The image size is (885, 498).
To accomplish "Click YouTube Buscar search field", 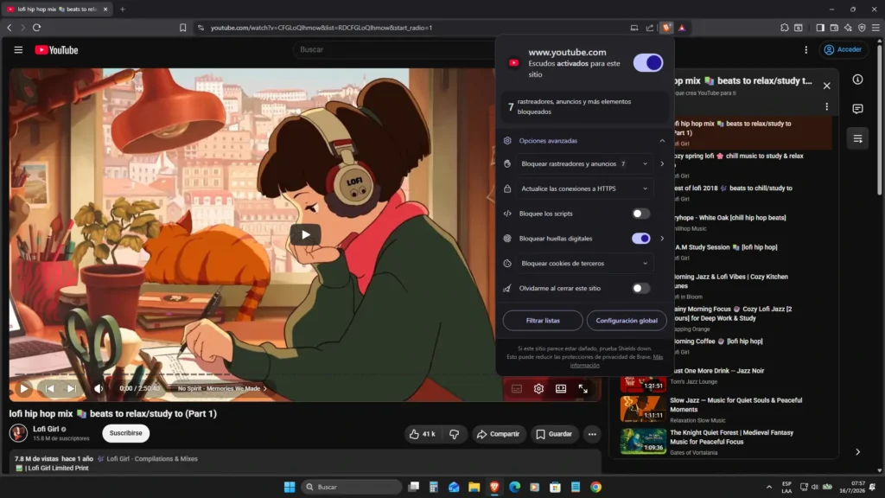I will coord(395,49).
